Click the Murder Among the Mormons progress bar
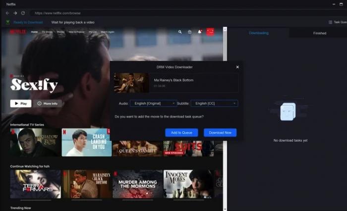The width and height of the screenshot is (347, 211). coord(138,200)
